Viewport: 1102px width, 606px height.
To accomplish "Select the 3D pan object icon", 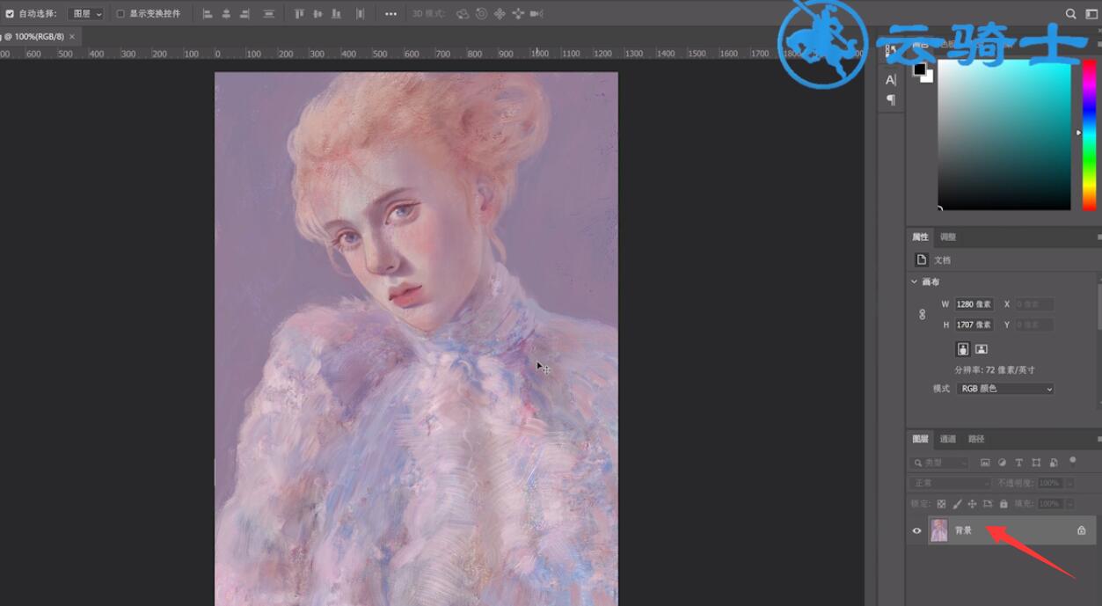I will click(500, 14).
